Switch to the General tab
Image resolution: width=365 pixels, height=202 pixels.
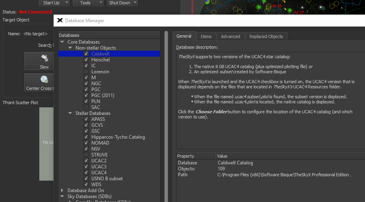[x=184, y=36]
